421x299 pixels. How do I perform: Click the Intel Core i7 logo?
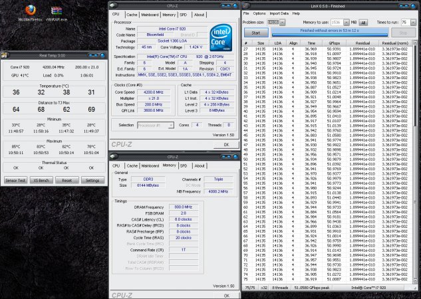click(x=221, y=38)
